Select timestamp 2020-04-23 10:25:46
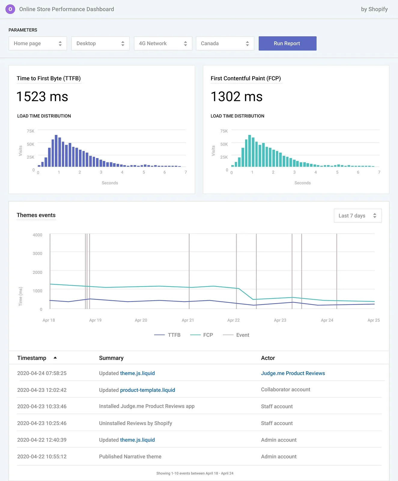The height and width of the screenshot is (481, 398). pos(42,423)
